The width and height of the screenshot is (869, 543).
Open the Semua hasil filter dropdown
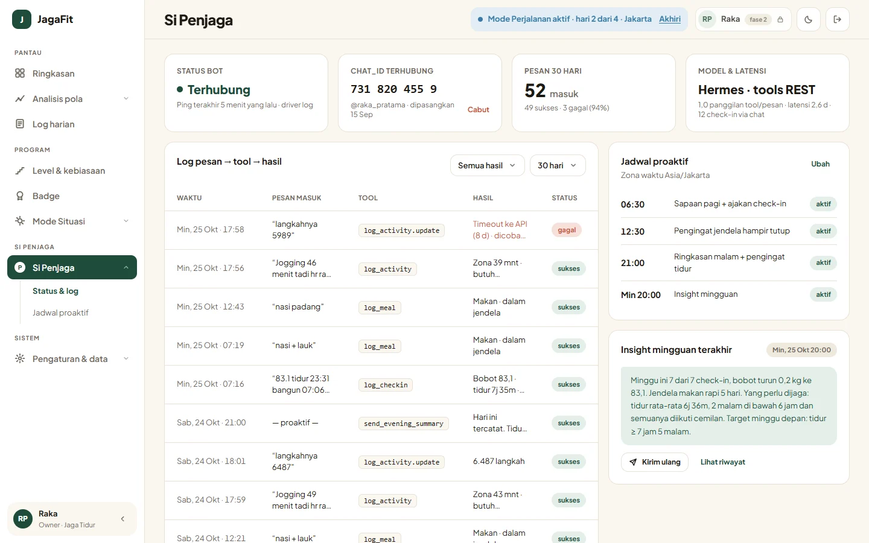(488, 165)
